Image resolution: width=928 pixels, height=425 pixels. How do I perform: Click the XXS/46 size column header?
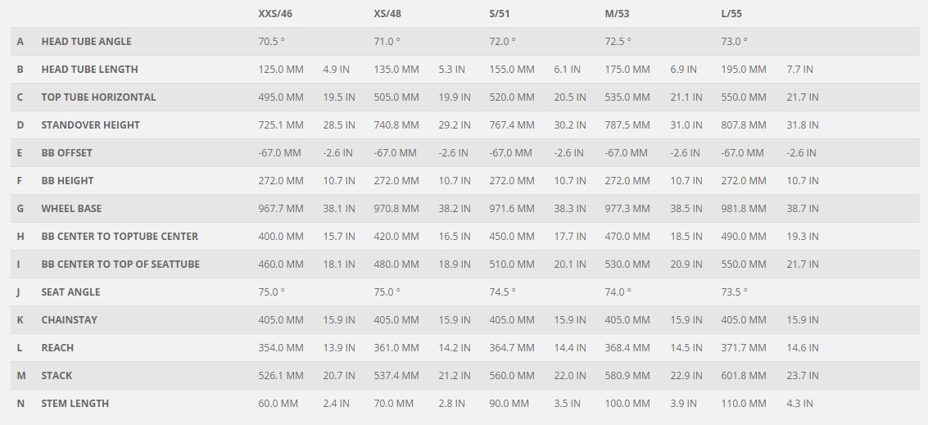point(275,14)
